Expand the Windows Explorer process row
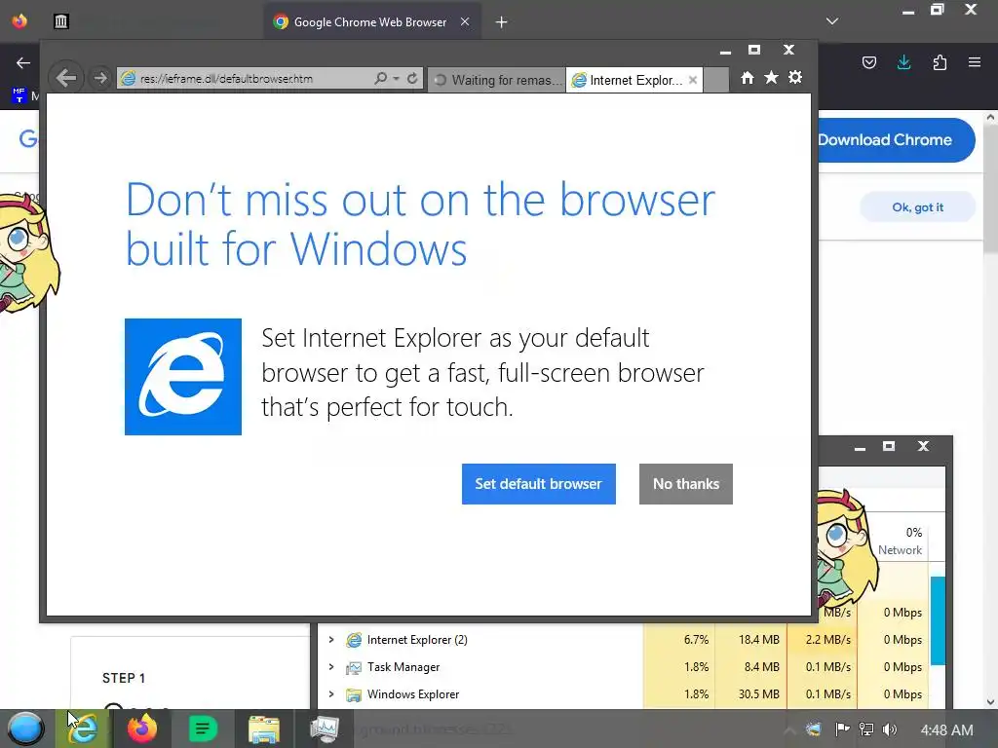This screenshot has width=998, height=748. pos(331,694)
